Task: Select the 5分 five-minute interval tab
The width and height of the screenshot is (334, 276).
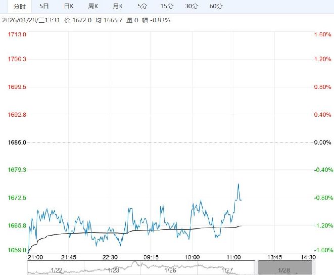Action: point(142,7)
